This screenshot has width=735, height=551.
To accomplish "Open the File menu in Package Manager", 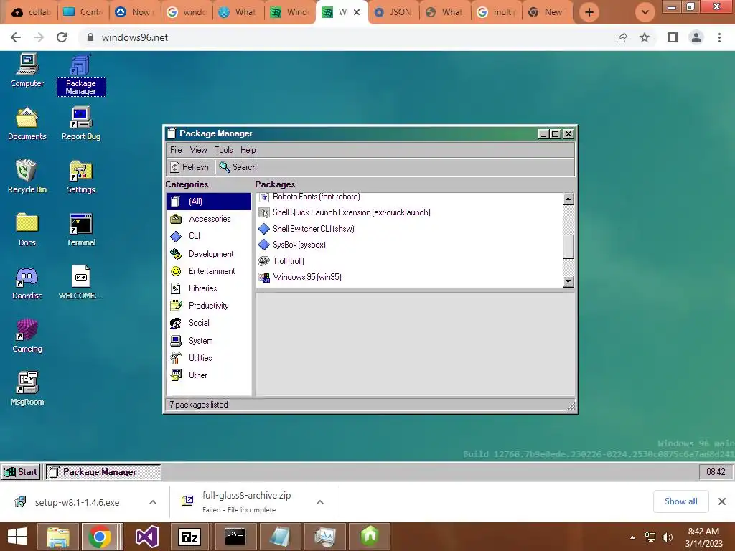I will tap(177, 150).
